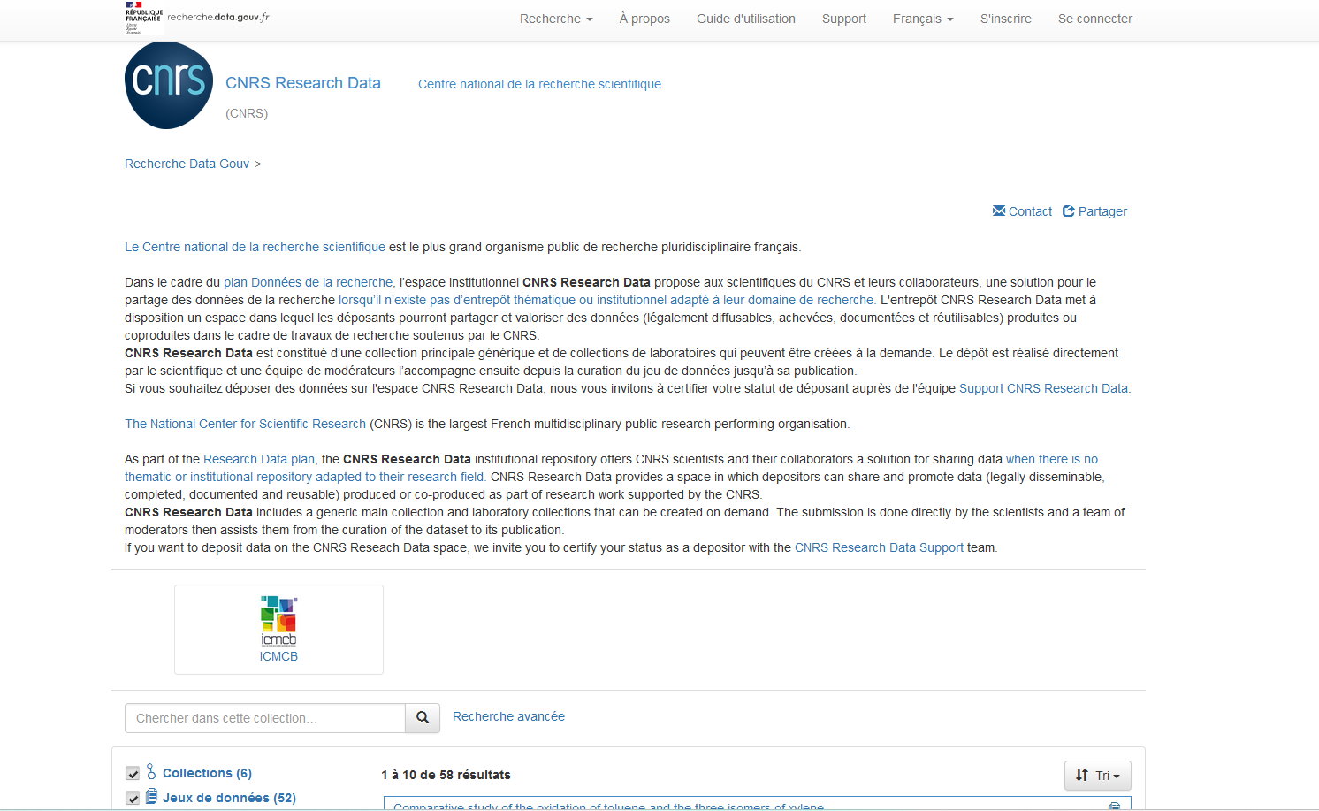Click the Collections person icon
The image size is (1319, 811).
(150, 772)
